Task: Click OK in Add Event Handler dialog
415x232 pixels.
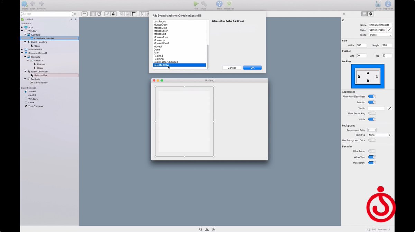Action: [252, 68]
